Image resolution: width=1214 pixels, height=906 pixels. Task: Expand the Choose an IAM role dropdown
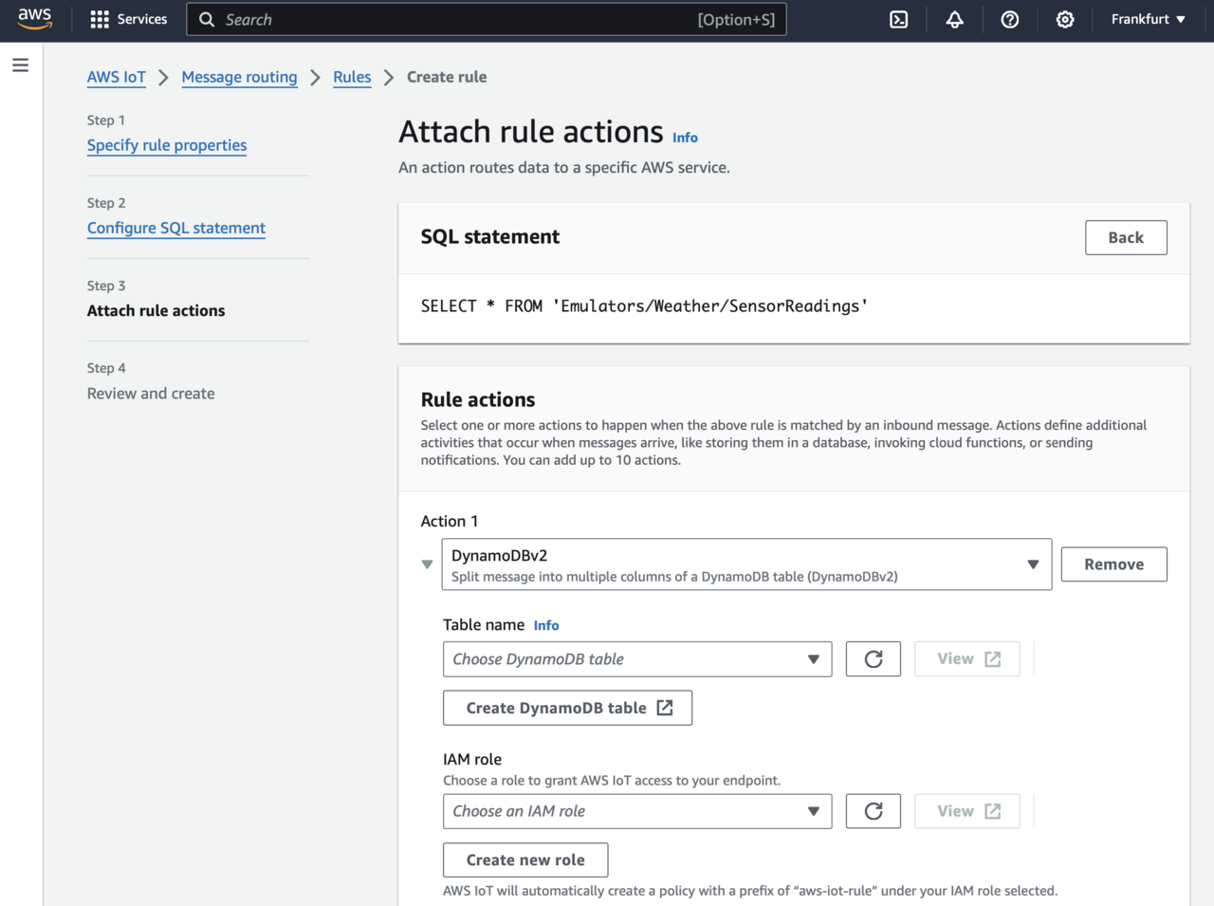coord(636,811)
